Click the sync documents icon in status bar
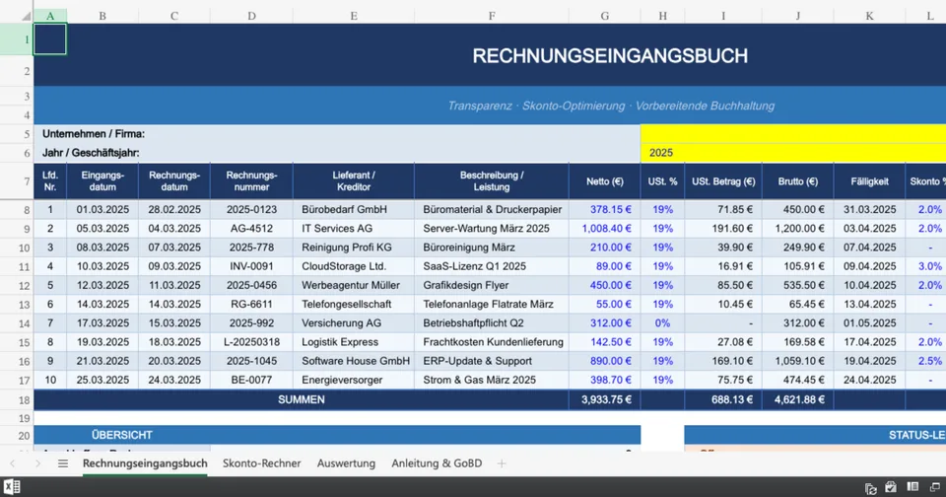946x497 pixels. (x=870, y=488)
